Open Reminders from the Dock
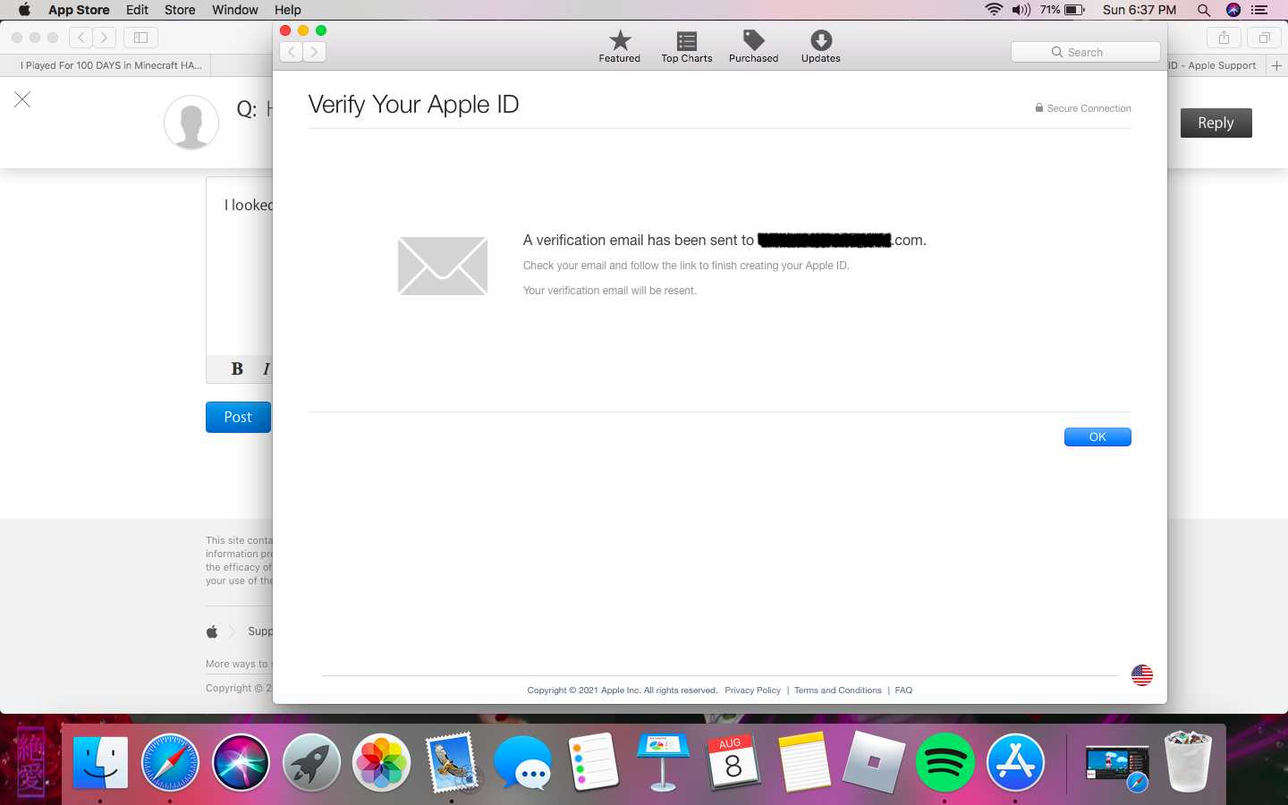 [x=593, y=763]
